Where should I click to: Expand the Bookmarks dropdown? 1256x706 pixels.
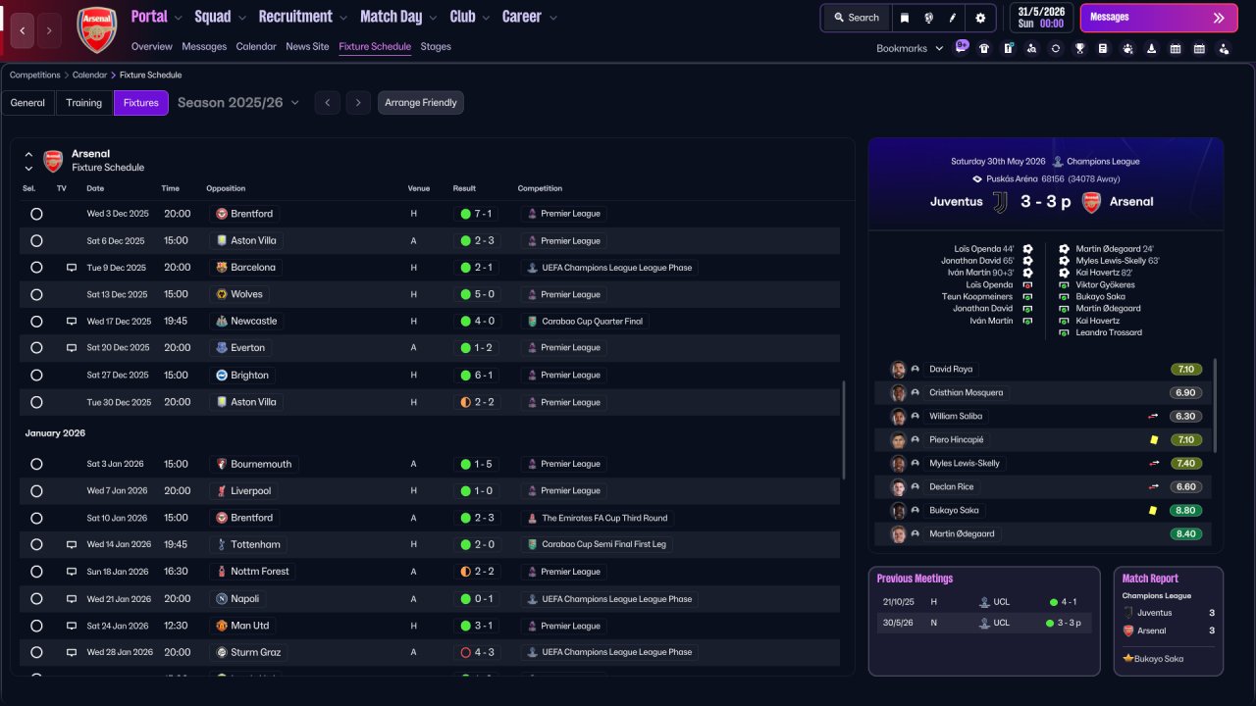pyautogui.click(x=910, y=48)
